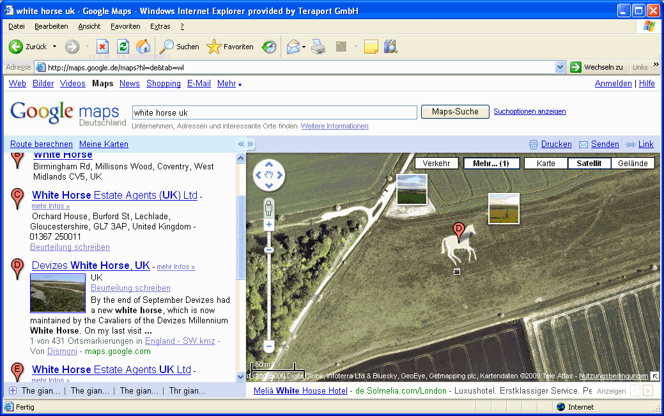
Task: Click the Senden envelope icon
Action: click(x=583, y=144)
